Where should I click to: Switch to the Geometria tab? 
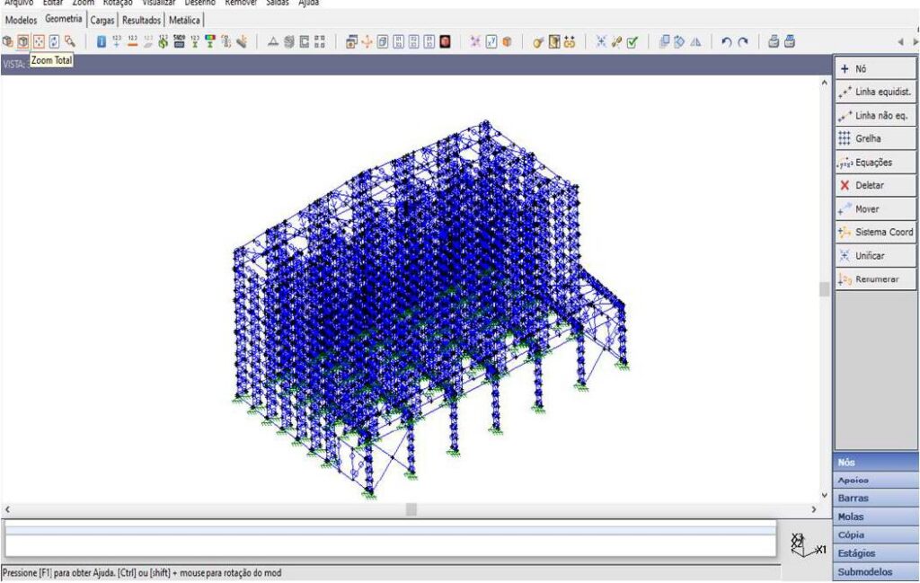(64, 19)
